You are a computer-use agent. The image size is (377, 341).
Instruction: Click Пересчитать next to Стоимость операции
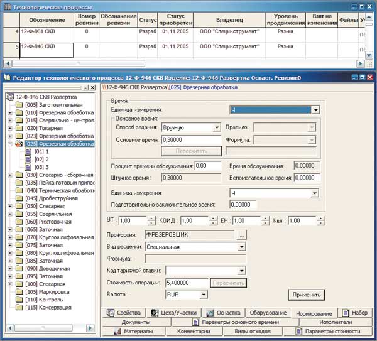click(229, 283)
